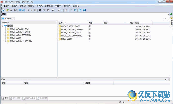
Task: Click the copy toolbar icon
Action: tap(32, 10)
